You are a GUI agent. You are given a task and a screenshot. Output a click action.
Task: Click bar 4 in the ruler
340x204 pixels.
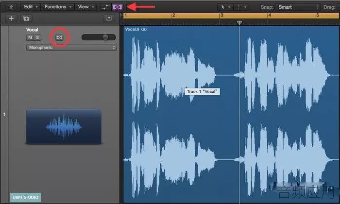tap(270, 16)
